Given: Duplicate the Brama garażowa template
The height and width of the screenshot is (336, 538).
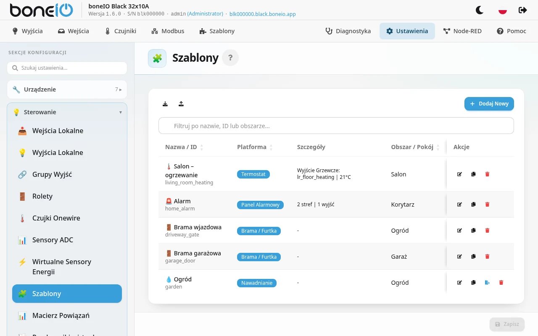Looking at the screenshot, I should (x=473, y=257).
